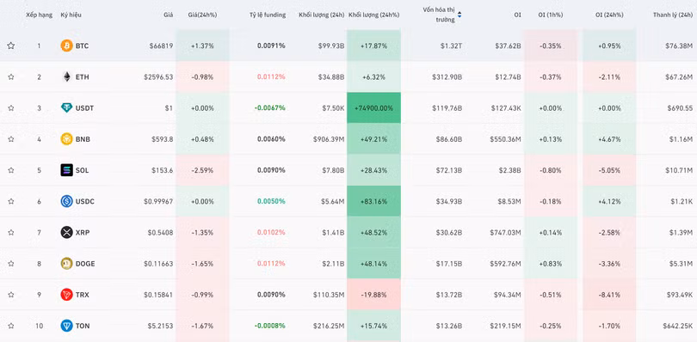Click the Toncoin TON coin icon
697x342 pixels.
coord(66,326)
